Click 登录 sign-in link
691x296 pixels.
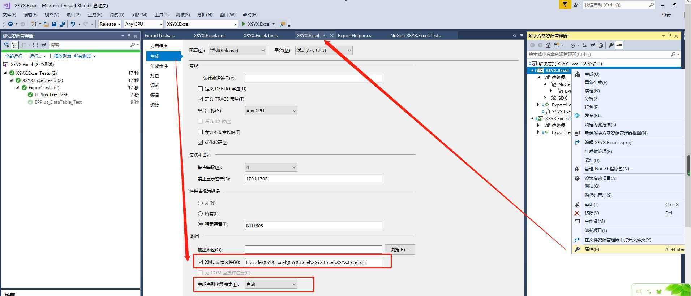(x=666, y=15)
